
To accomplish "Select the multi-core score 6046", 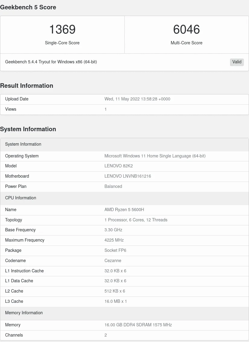I will point(186,29).
